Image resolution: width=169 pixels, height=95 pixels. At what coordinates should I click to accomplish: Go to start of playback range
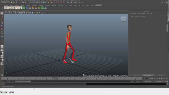coord(149,79)
